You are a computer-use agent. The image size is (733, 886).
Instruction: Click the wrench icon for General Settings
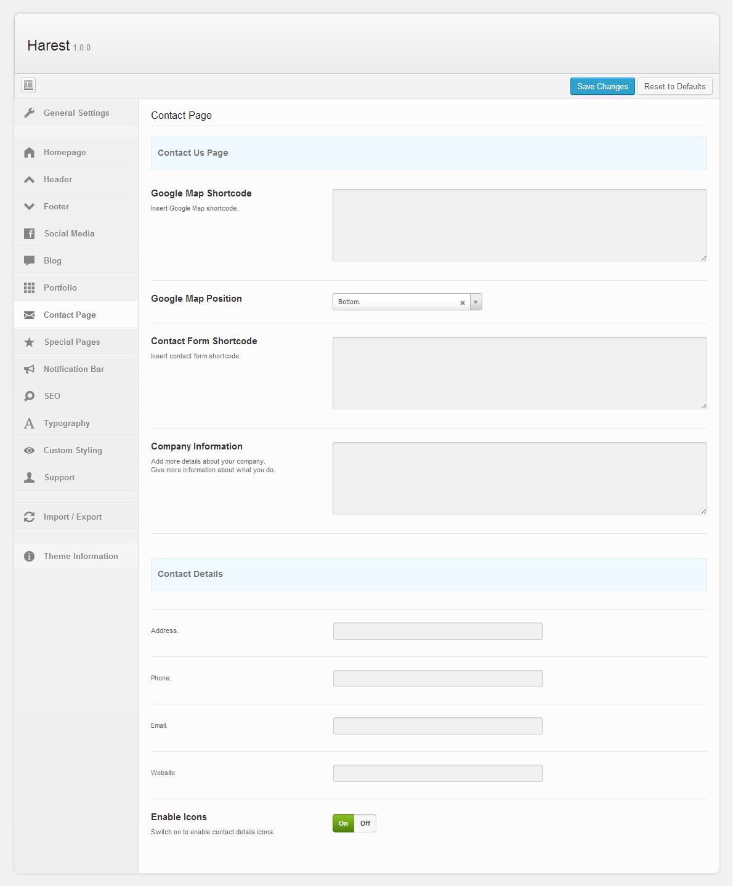29,113
